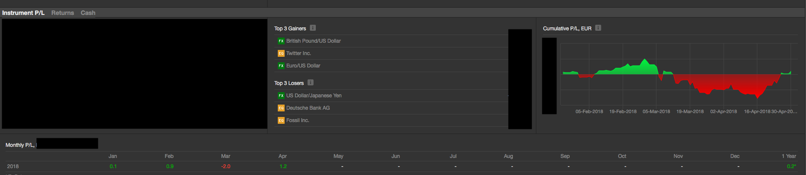Select the Instrument P/L tab
The height and width of the screenshot is (175, 806).
[23, 13]
